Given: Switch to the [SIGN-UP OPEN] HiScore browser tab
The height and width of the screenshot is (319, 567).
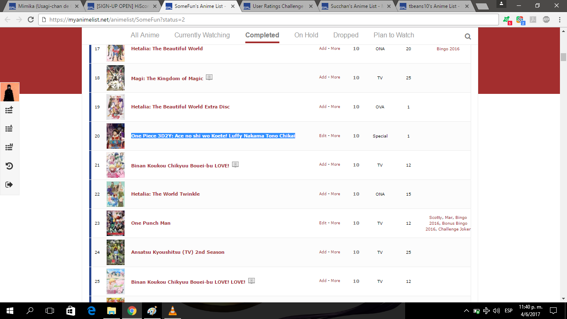Looking at the screenshot, I should point(121,6).
